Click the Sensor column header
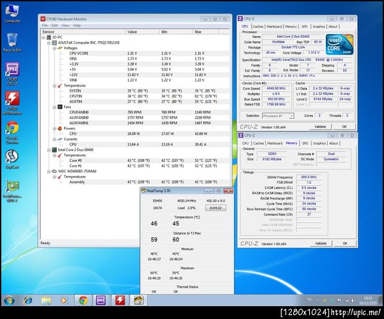 (83, 31)
